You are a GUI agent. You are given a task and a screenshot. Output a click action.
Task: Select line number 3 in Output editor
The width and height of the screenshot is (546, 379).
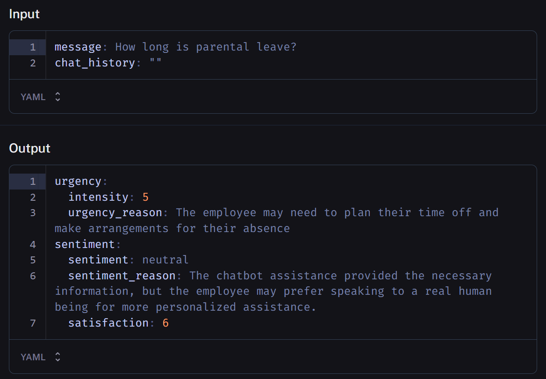(x=33, y=213)
